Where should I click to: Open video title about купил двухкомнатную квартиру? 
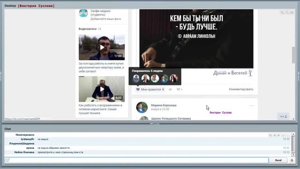click(101, 68)
